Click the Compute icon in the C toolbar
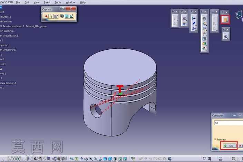Viewport: 243px width, 162px height. coord(225,20)
